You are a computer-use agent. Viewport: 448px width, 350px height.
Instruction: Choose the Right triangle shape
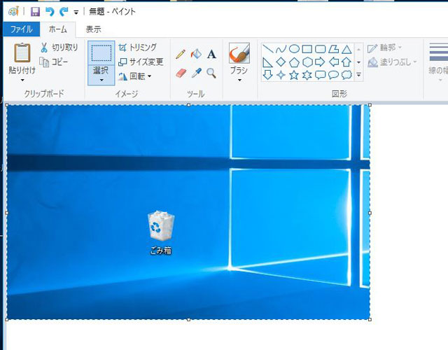(267, 62)
